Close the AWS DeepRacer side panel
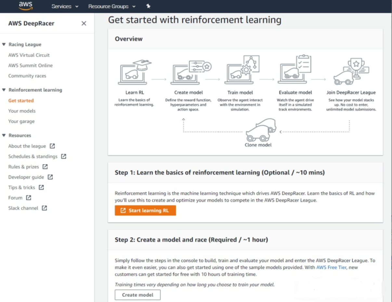Screen dimensions: 392x302 click(x=84, y=23)
